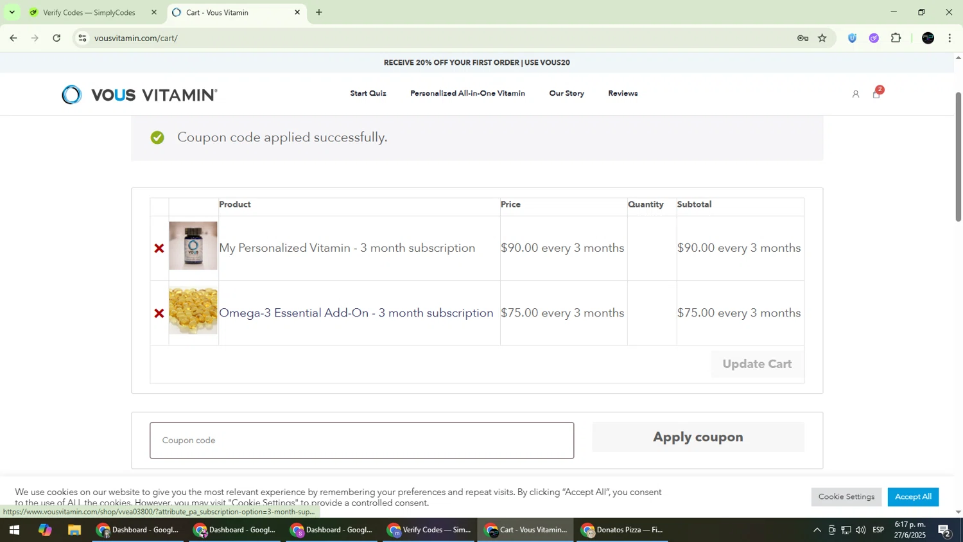
Task: Click the address bar URL
Action: 136,39
